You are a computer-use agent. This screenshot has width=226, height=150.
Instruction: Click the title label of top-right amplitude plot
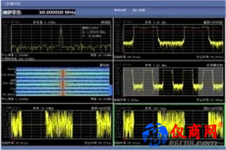tap(213, 22)
